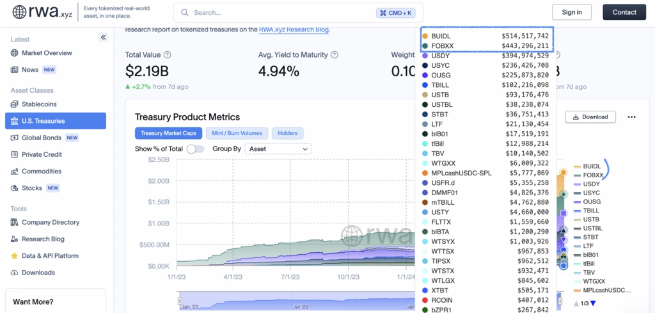Click the CMD + K shortcut badge

tap(395, 13)
